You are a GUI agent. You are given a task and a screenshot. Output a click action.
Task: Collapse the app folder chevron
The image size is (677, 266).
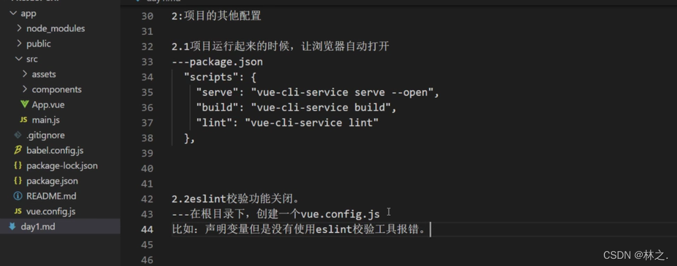click(13, 13)
